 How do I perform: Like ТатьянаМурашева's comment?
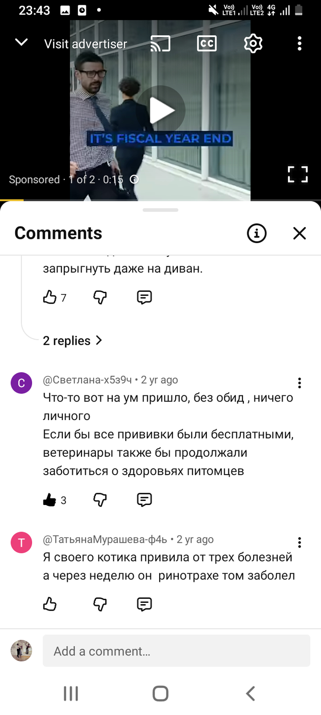pos(50,604)
